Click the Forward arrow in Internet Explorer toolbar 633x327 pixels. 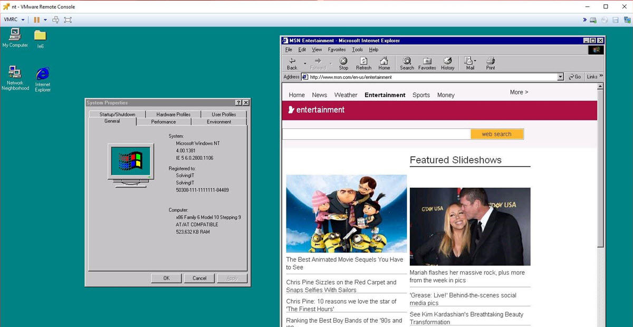pos(318,61)
